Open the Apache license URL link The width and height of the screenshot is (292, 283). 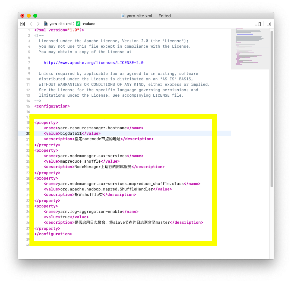pyautogui.click(x=93, y=63)
